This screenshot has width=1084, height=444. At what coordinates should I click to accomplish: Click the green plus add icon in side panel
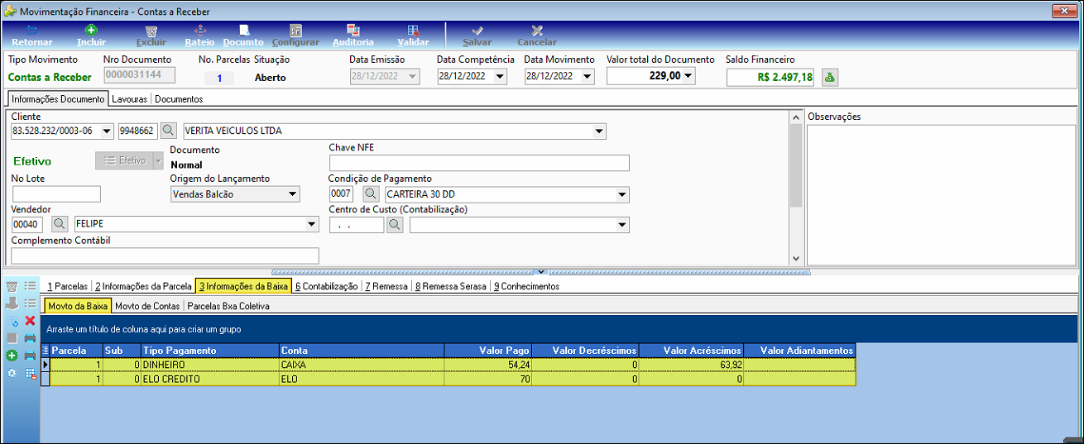[x=12, y=356]
